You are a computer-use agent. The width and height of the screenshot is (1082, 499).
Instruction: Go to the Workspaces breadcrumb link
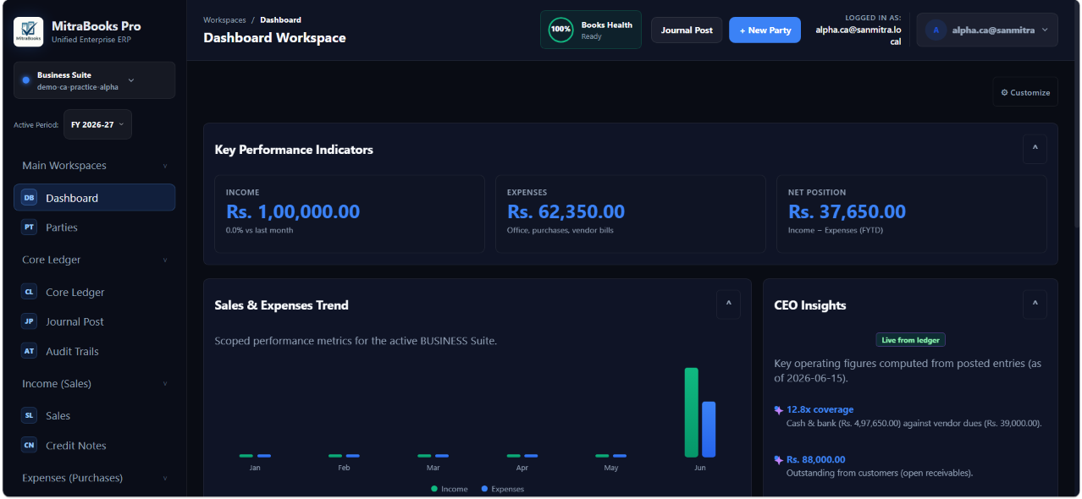(224, 19)
